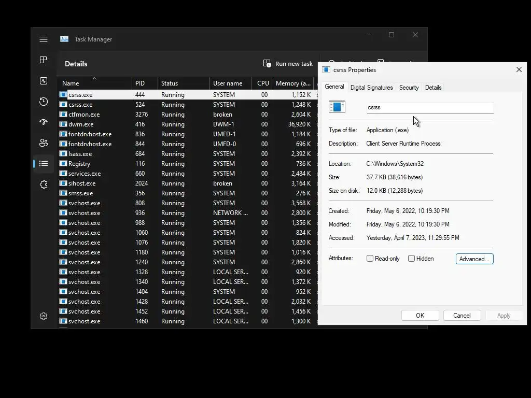The height and width of the screenshot is (398, 531).
Task: Click the Apply button
Action: click(x=504, y=316)
